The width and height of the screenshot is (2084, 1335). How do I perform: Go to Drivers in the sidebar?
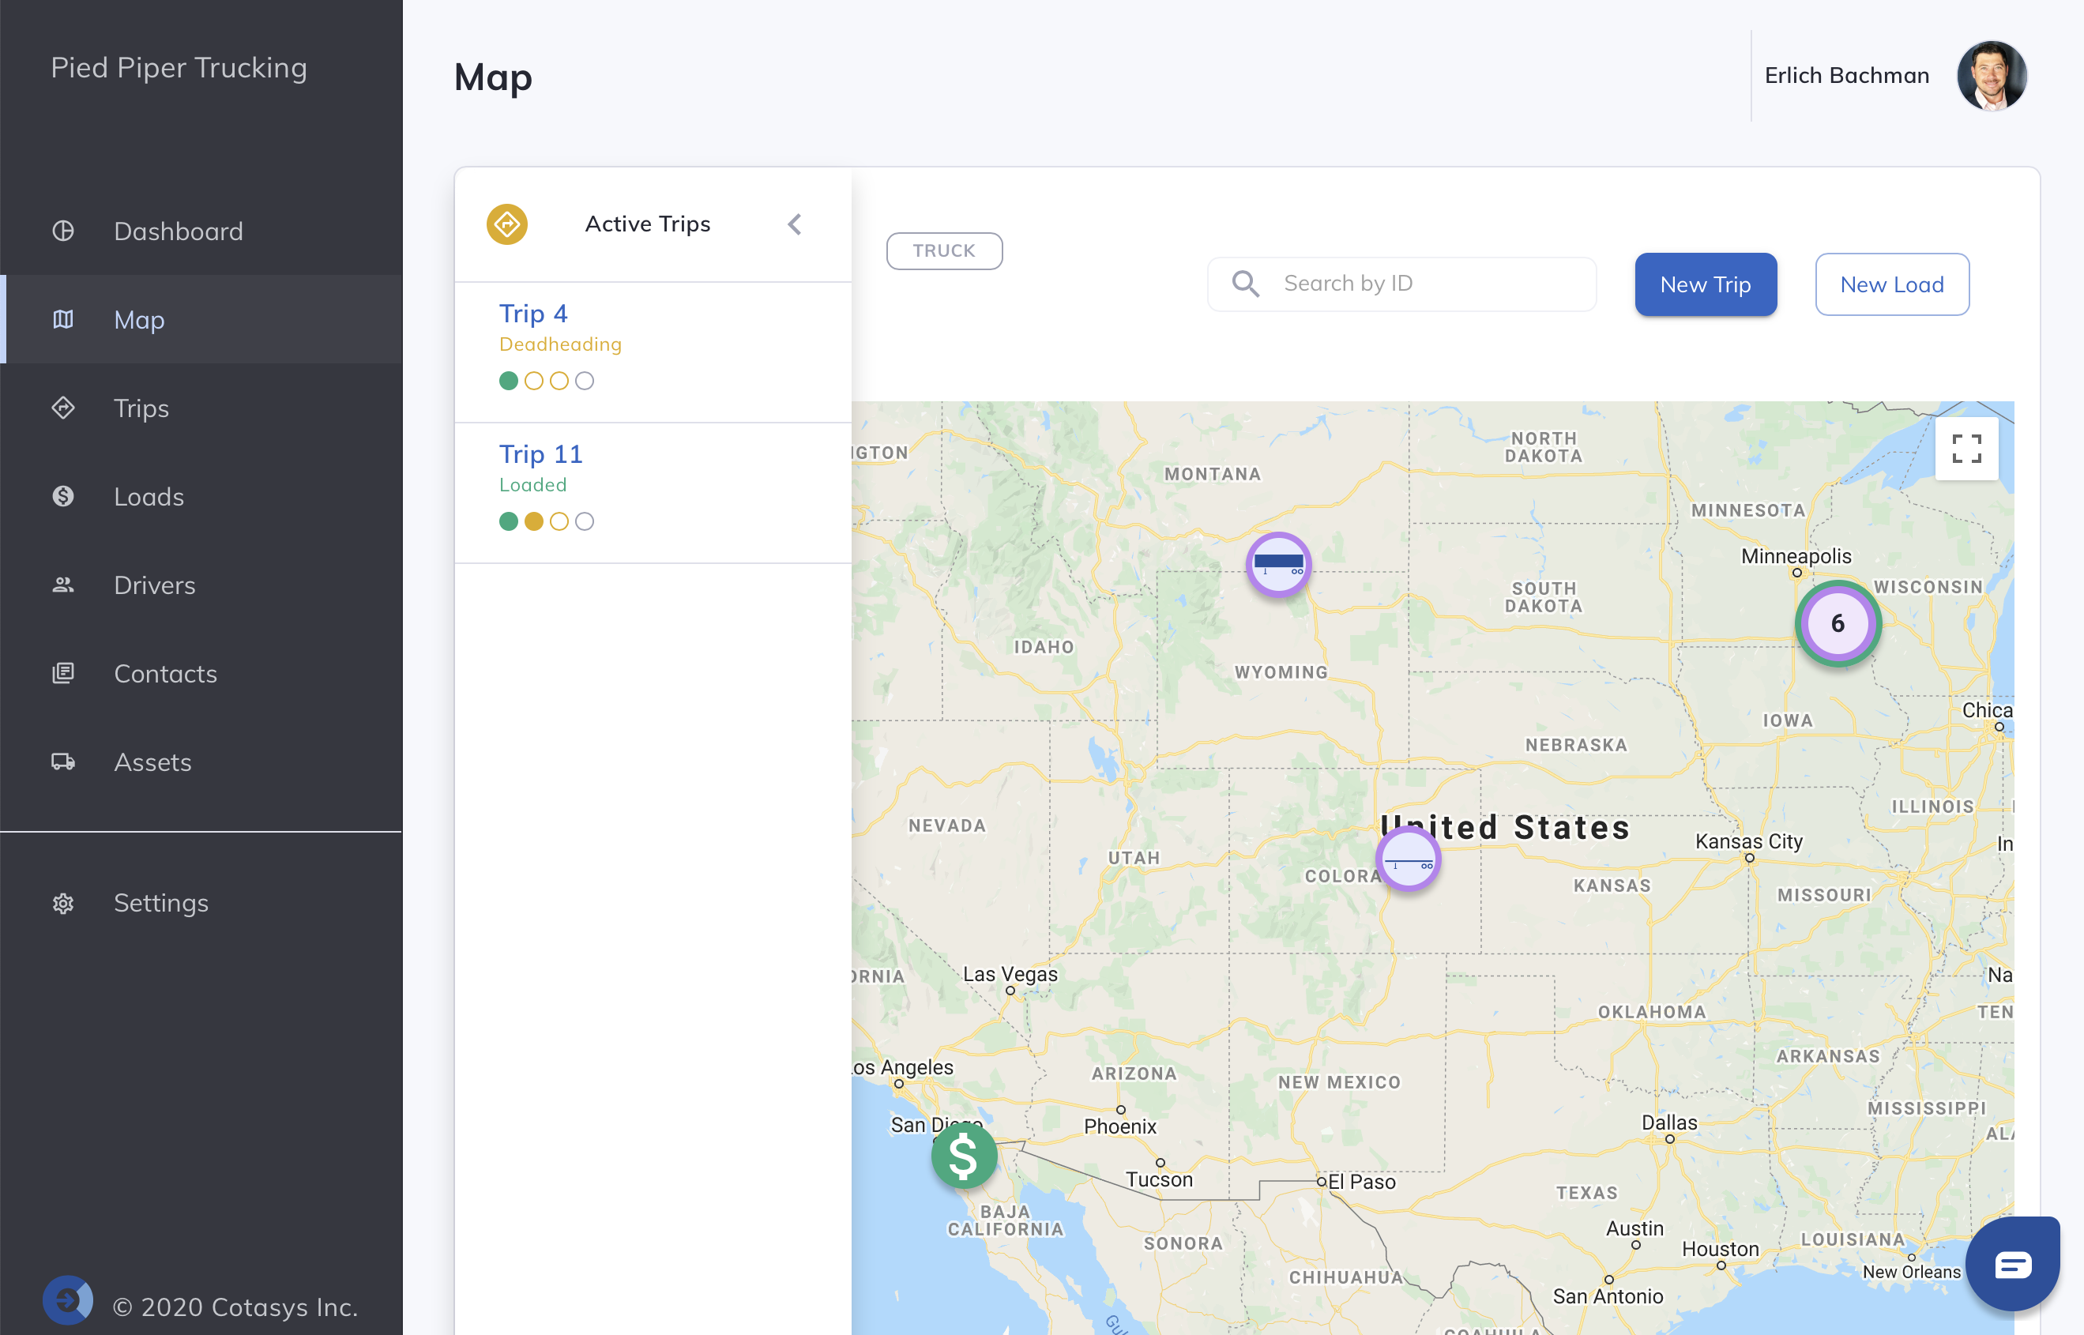[x=154, y=585]
